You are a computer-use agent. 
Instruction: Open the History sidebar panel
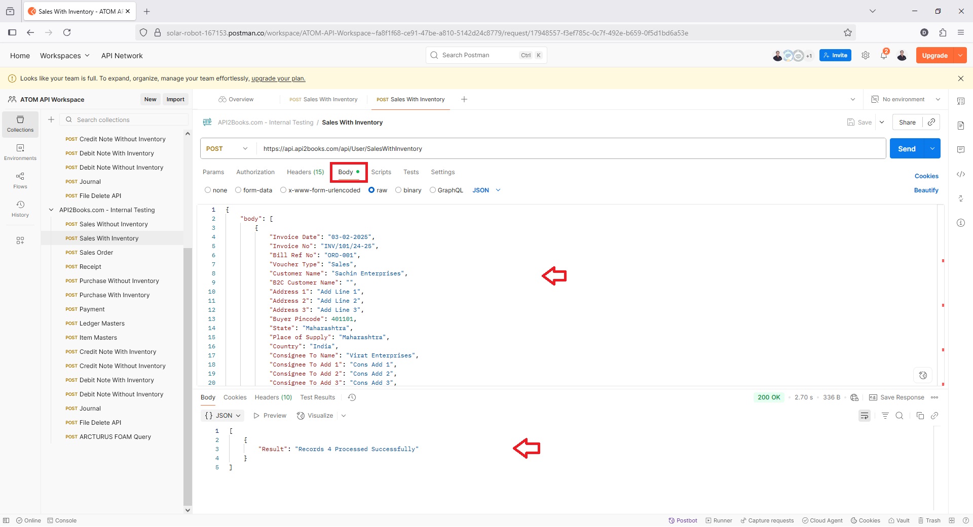click(20, 209)
